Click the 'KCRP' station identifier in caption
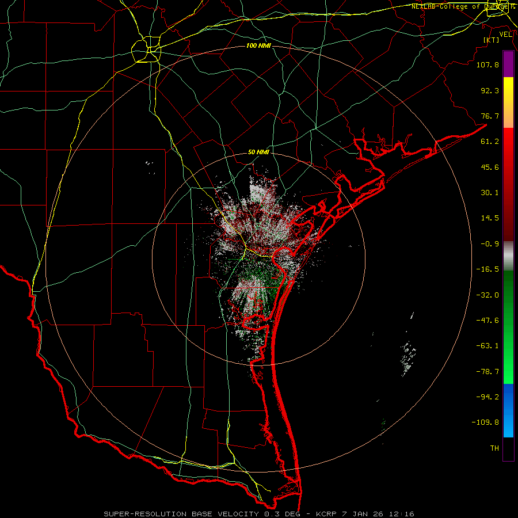518x518 pixels. click(x=326, y=514)
